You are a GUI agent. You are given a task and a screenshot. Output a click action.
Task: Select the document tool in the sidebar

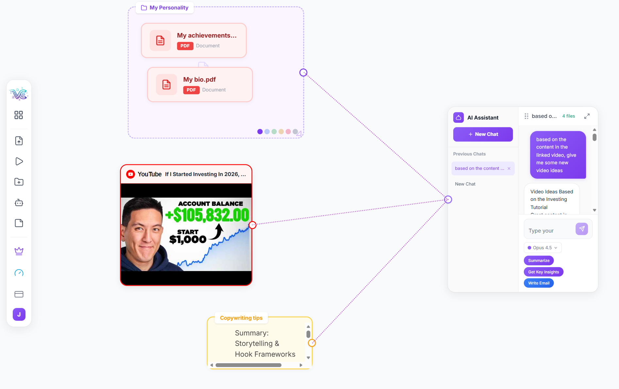point(19,223)
